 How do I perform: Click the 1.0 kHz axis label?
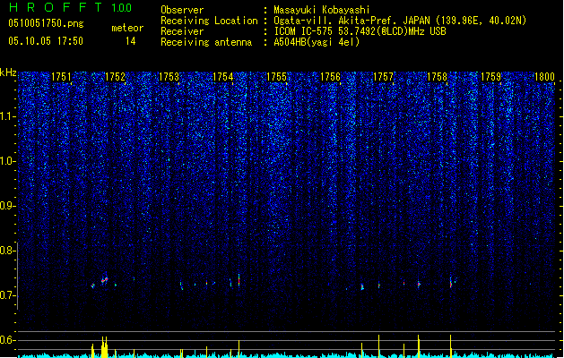click(x=8, y=161)
